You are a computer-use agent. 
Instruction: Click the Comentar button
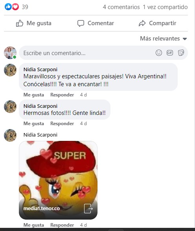(x=96, y=23)
